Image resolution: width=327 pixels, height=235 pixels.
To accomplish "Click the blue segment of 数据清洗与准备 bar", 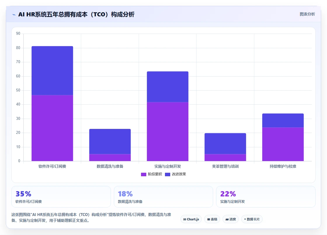I will point(110,141).
